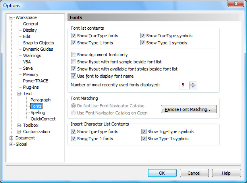Viewport: 247px width, 183px height.
Task: Collapse the Workspace tree node
Action: (11, 17)
